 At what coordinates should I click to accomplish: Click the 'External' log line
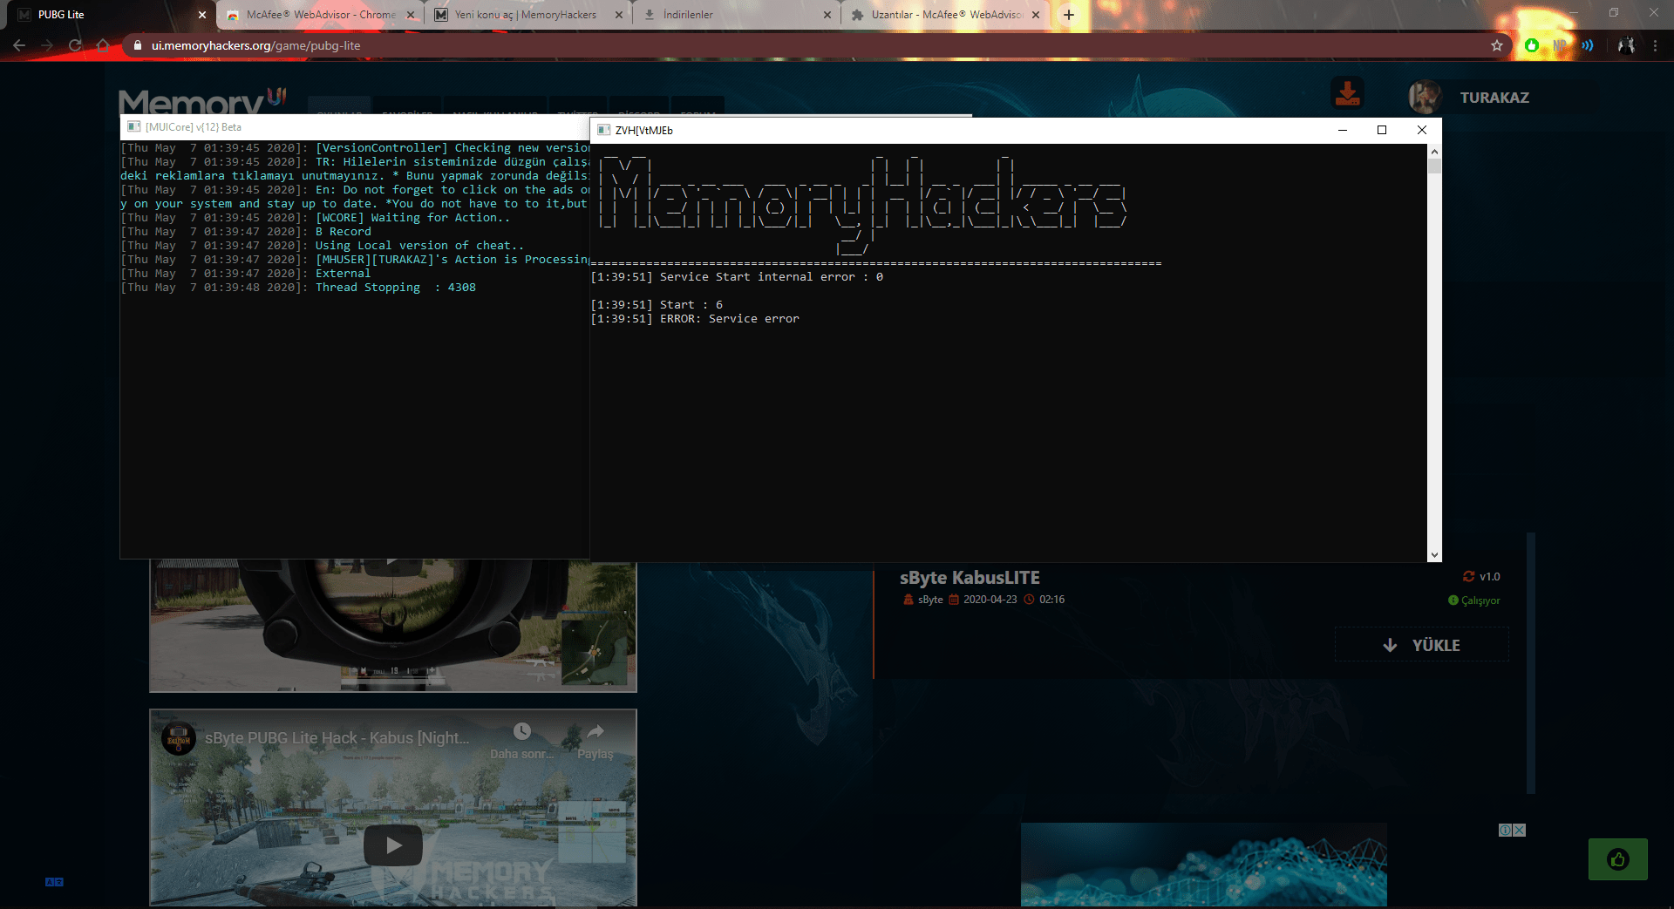click(x=246, y=274)
